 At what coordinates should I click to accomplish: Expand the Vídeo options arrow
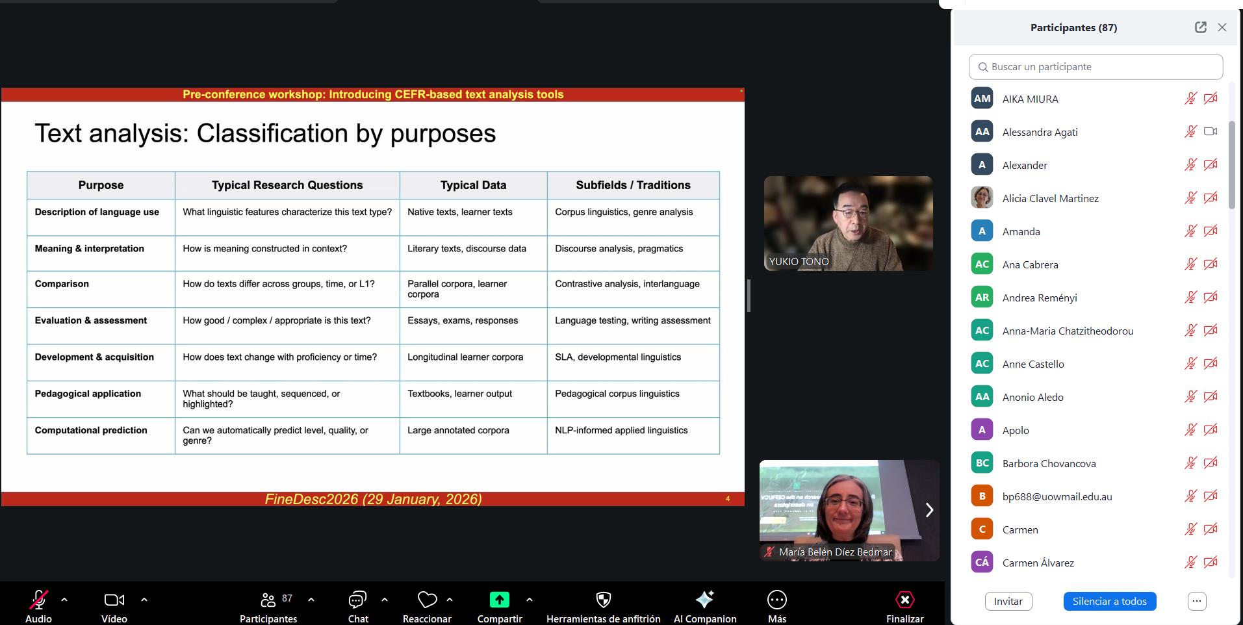click(144, 600)
